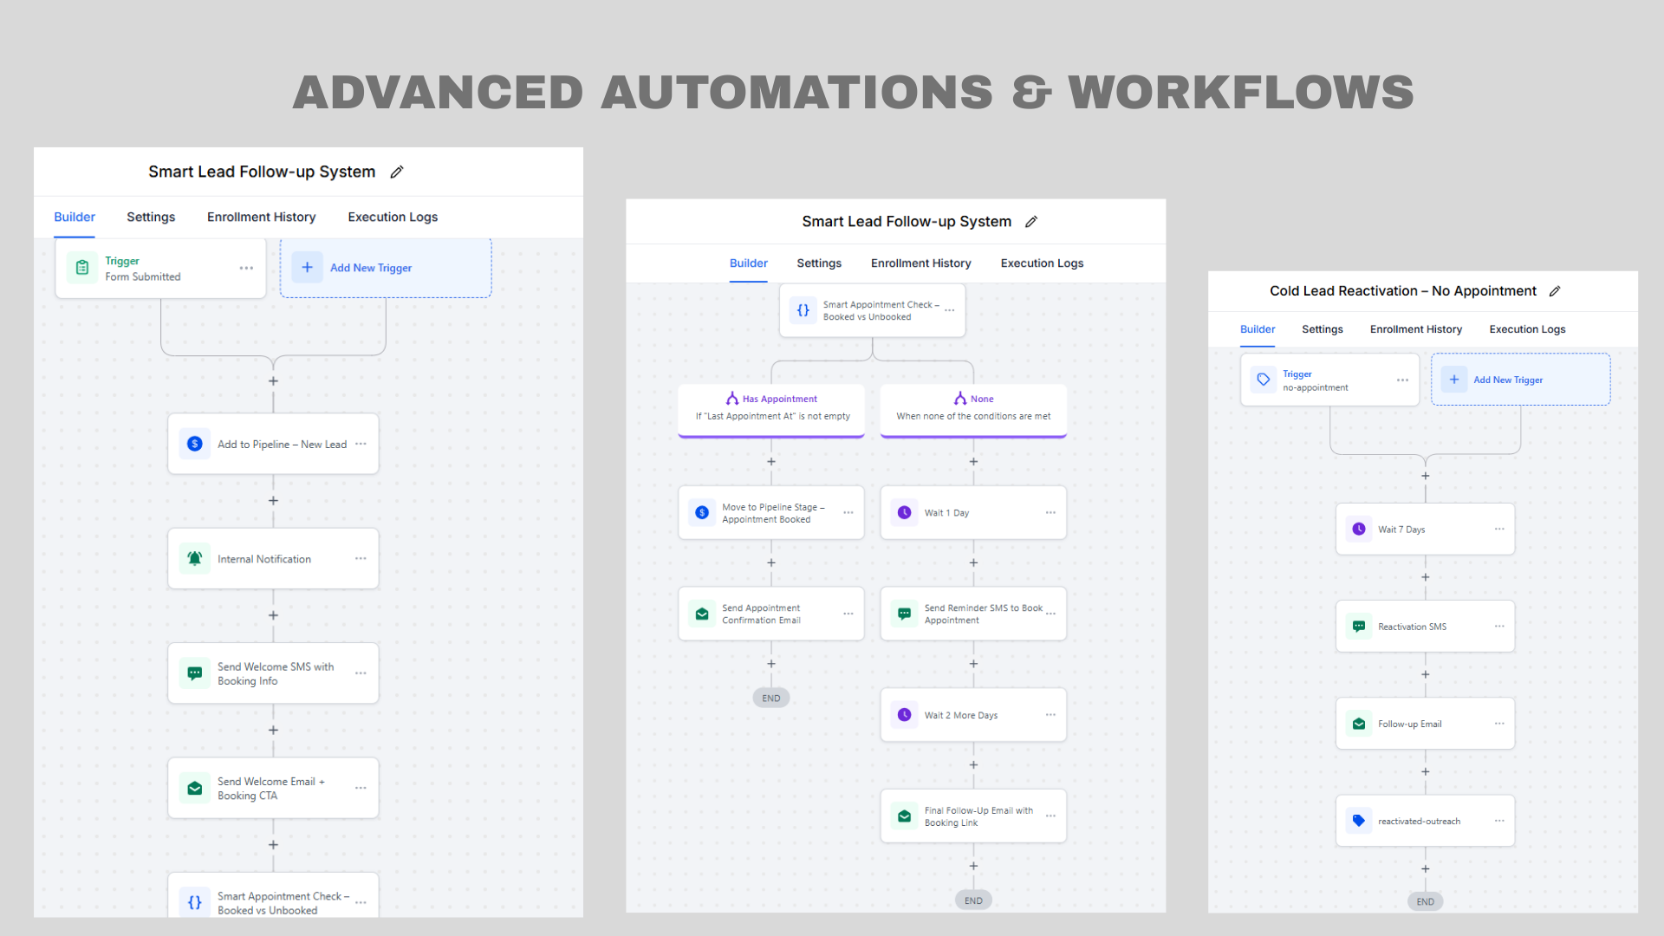Click the Internal Notification bell icon
Screen dimensions: 1664x936
195,559
